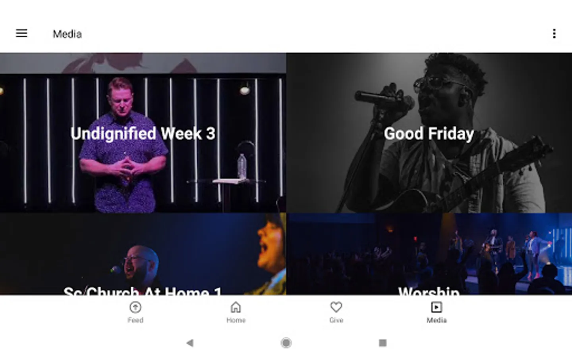Viewport: 572px width, 357px height.
Task: Switch to the Give tab label
Action: [336, 320]
